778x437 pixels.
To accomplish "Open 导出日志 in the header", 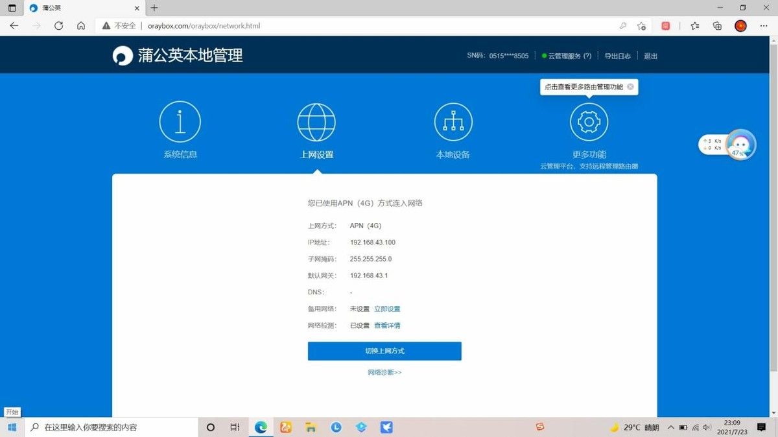I will pyautogui.click(x=617, y=56).
